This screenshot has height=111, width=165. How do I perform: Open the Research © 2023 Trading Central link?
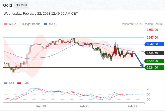[x=142, y=24]
